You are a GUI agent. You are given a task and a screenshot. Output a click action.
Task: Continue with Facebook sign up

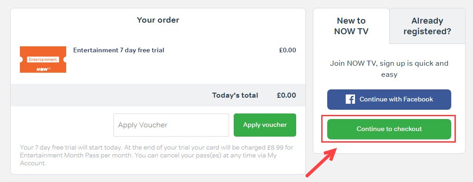point(389,99)
